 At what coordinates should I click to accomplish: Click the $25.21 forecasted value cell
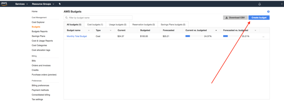[166, 36]
